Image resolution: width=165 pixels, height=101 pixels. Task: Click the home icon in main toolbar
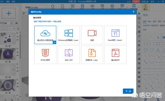coord(53,6)
